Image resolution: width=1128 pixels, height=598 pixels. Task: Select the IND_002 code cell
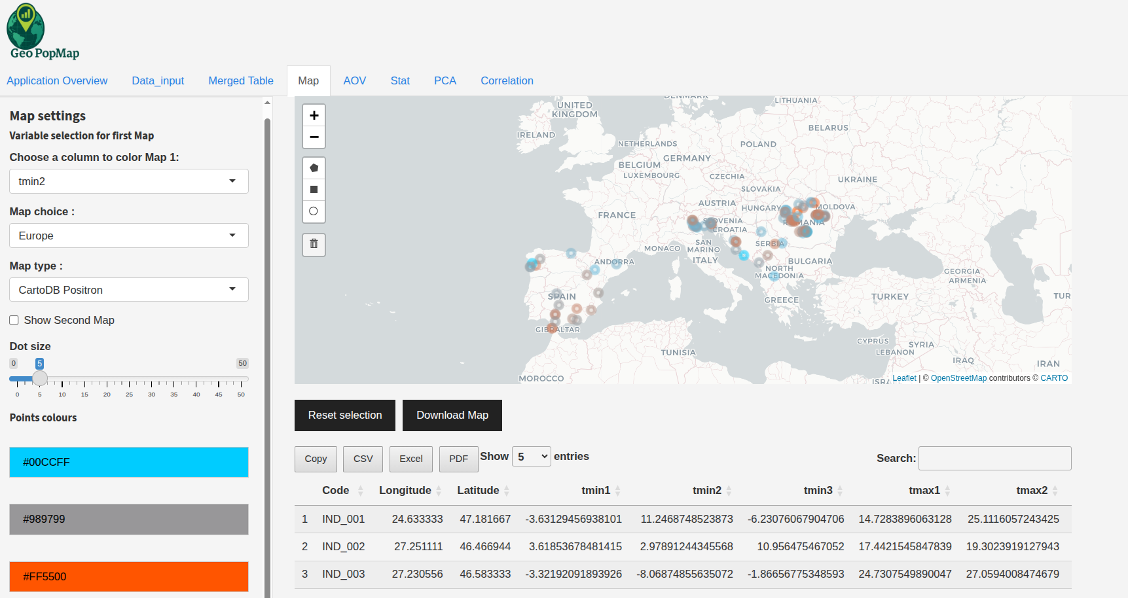343,546
